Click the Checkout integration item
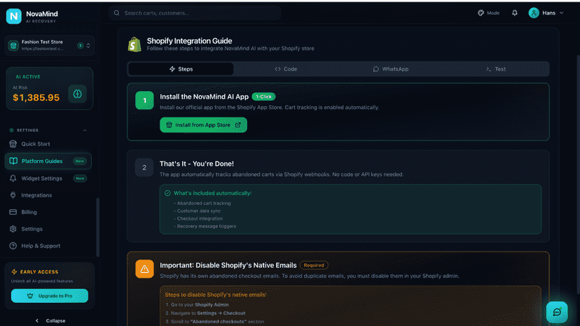The image size is (580, 326). [x=198, y=218]
